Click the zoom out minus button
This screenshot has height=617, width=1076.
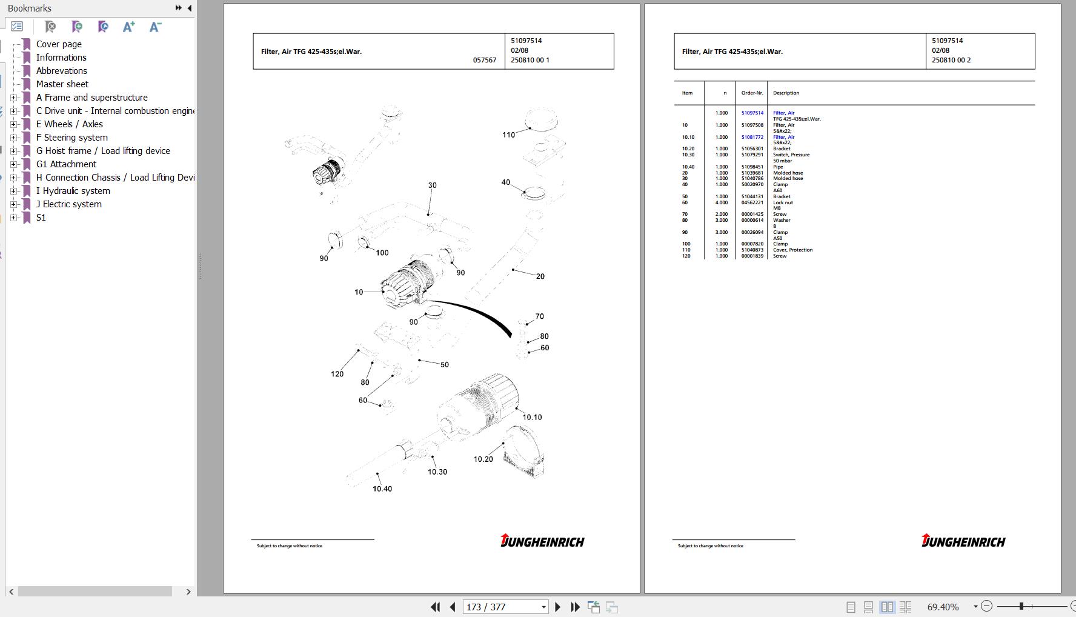click(986, 606)
